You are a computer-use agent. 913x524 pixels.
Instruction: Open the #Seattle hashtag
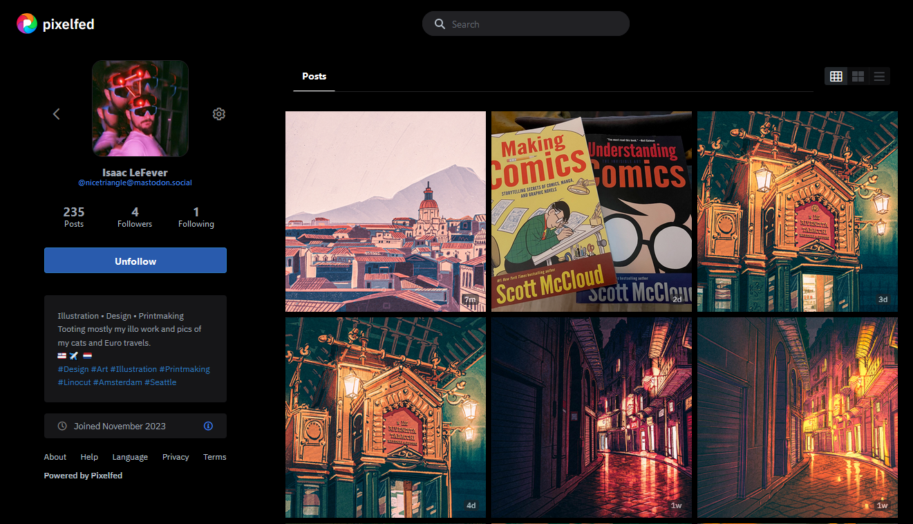(160, 382)
